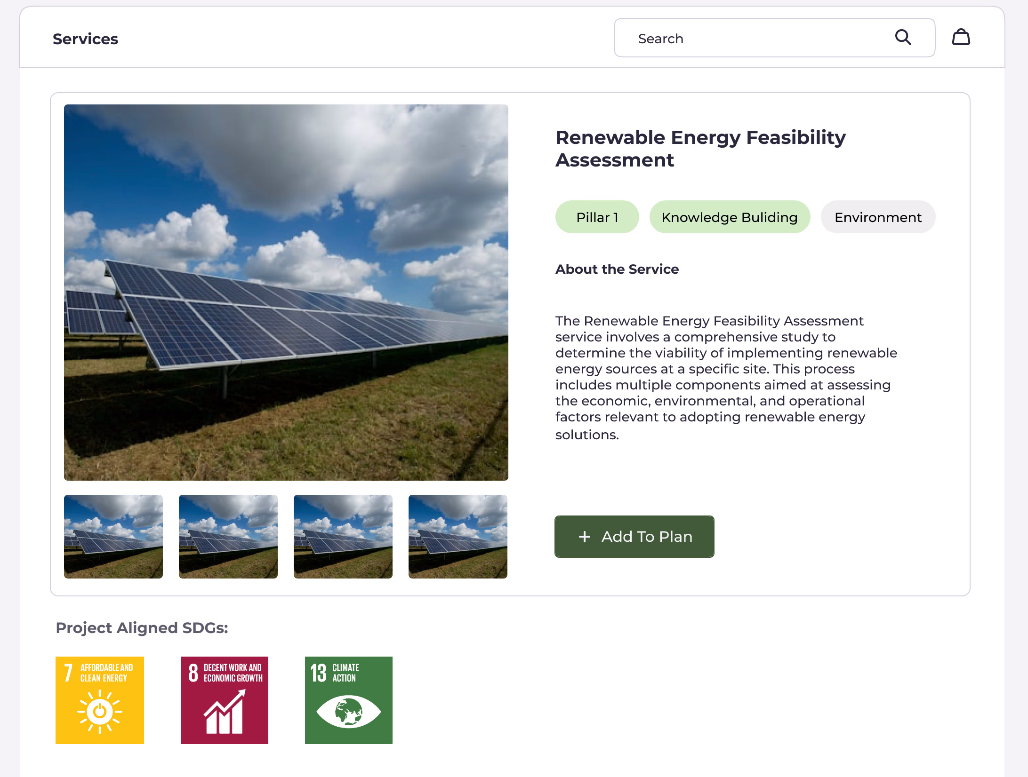Viewport: 1028px width, 777px height.
Task: Open the Services header link
Action: pos(85,39)
